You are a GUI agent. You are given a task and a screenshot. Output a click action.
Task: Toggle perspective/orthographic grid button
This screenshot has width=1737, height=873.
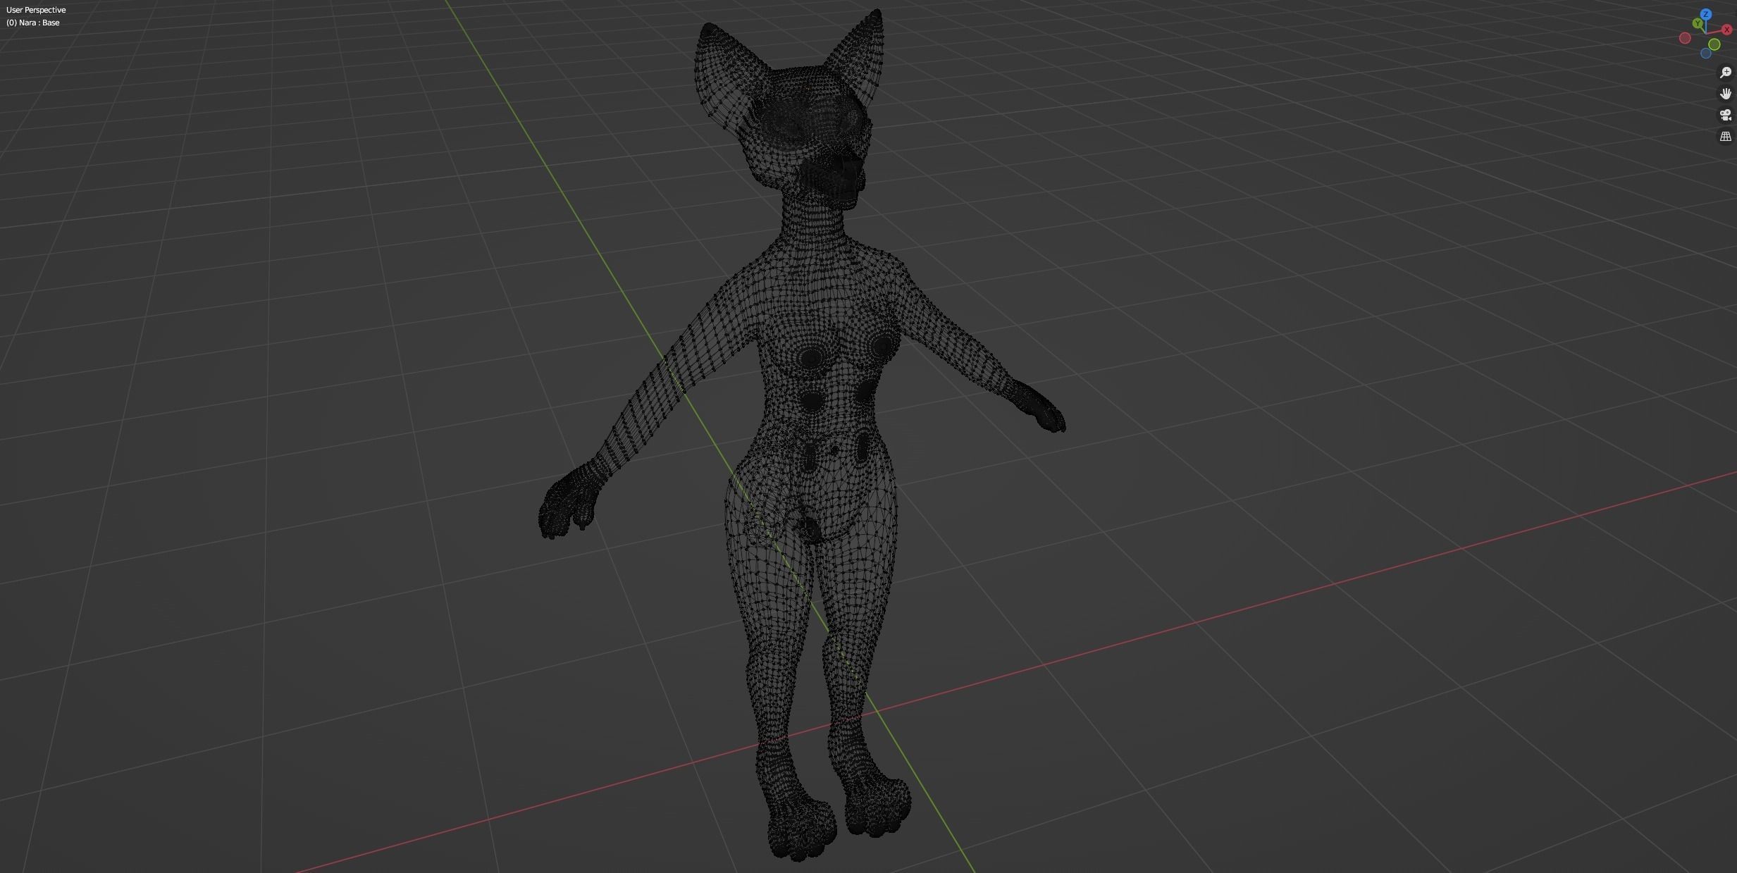click(x=1726, y=136)
